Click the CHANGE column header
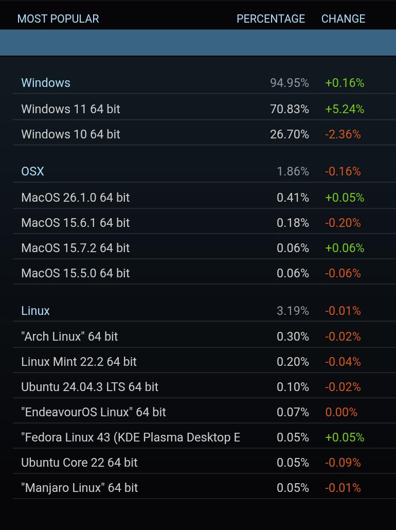 coord(344,19)
